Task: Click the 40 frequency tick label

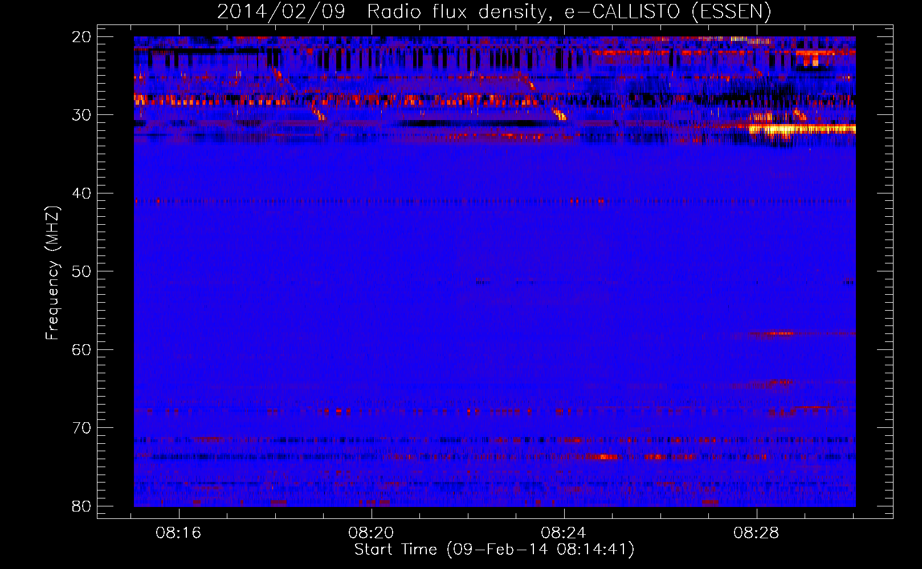Action: coord(81,193)
